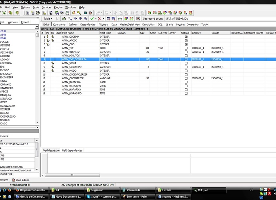Screen dimensions: 276x200
Task: Switch to the Constraints tab
Action: coord(59,24)
